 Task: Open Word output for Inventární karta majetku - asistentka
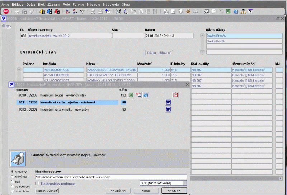168,110
